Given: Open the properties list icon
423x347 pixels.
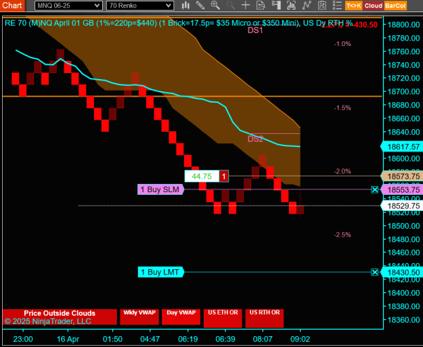Looking at the screenshot, I should point(337,5).
